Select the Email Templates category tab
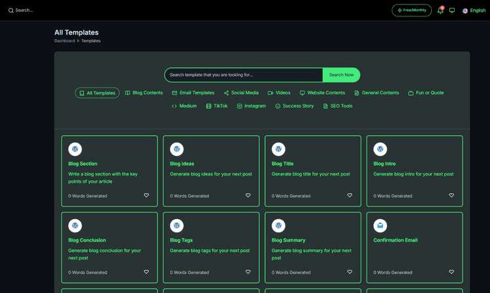This screenshot has height=293, width=490. click(x=193, y=93)
